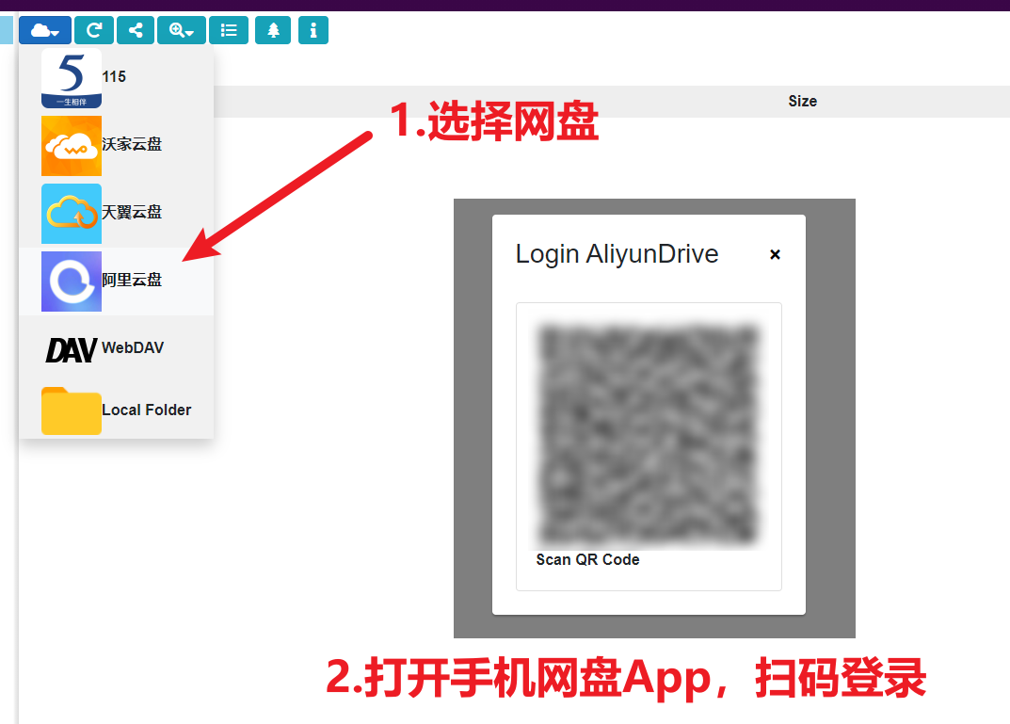Select the 天翼云盘 icon
The image size is (1010, 724).
point(72,214)
